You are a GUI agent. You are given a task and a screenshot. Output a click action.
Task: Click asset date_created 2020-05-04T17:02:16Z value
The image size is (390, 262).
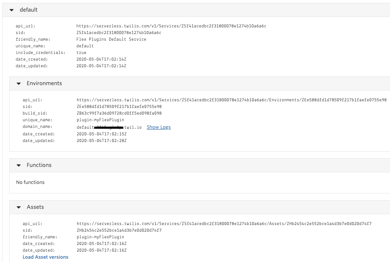pyautogui.click(x=102, y=244)
